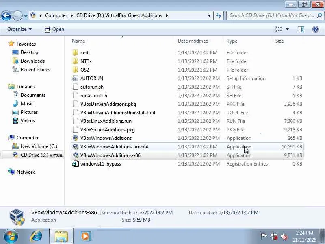Open Recent Places in Favorites
This screenshot has width=325, height=244.
pos(35,69)
